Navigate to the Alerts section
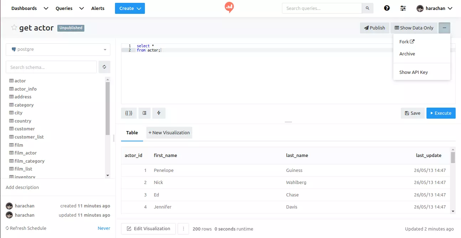Screen dimensions: 461x238 pos(98,8)
